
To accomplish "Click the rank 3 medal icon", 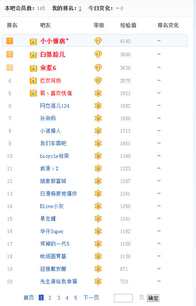I will point(10,68).
